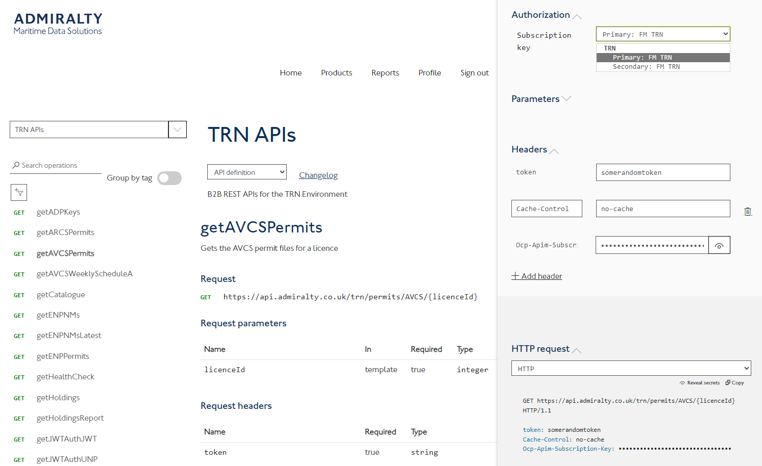Click the plus icon to add header
The height and width of the screenshot is (466, 762).
(515, 276)
